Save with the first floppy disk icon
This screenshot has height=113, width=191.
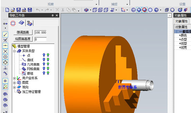point(19,10)
